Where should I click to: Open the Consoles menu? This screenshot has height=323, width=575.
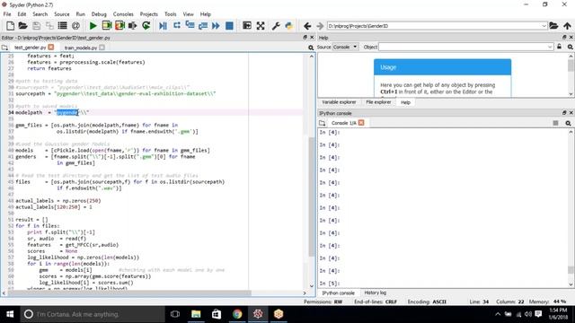[x=123, y=14]
